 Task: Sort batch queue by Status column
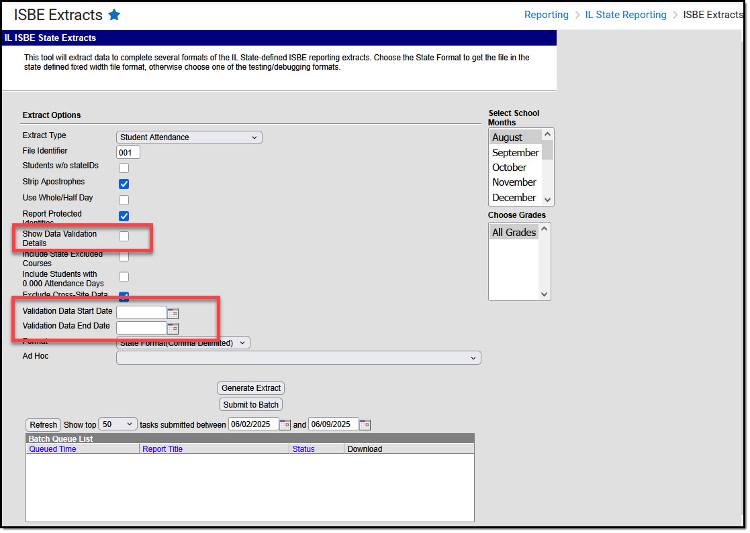click(x=303, y=449)
